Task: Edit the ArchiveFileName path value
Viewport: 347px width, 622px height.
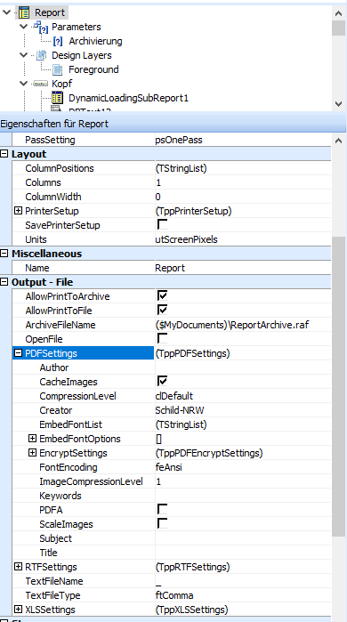Action: 243,325
